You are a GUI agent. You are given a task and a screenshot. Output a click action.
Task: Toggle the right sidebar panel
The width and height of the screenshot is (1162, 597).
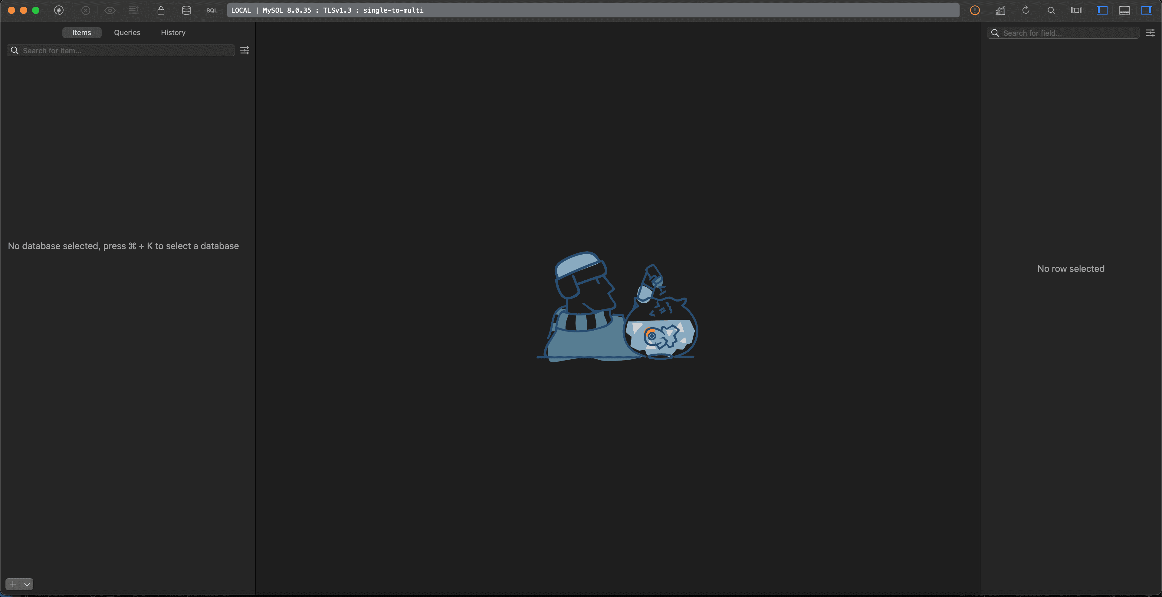(x=1147, y=10)
